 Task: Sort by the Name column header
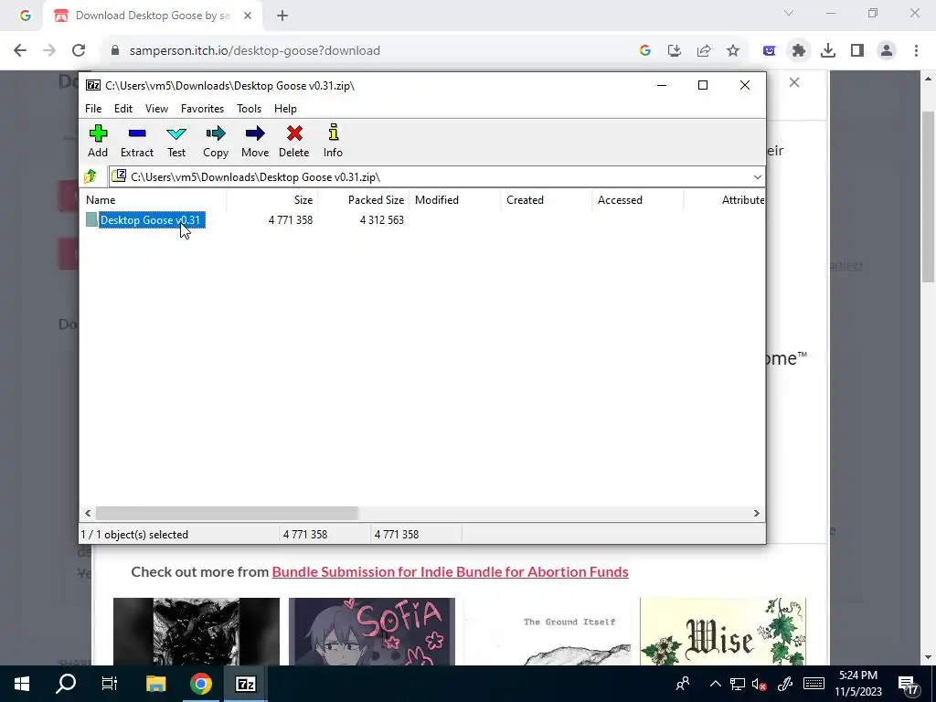154,200
